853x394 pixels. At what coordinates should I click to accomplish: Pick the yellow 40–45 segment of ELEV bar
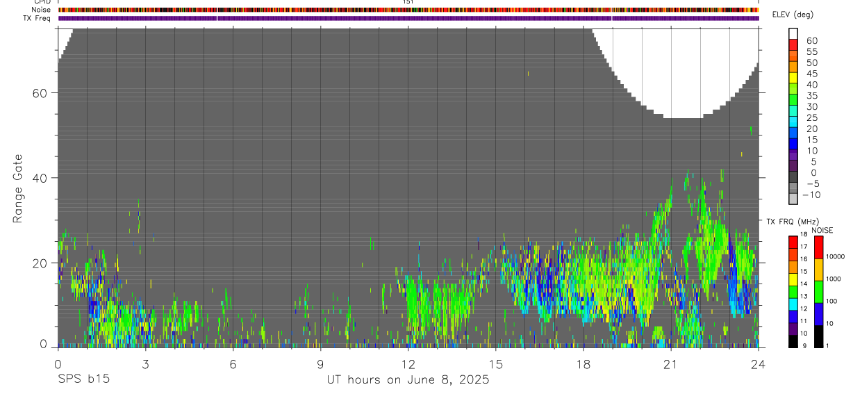[793, 79]
